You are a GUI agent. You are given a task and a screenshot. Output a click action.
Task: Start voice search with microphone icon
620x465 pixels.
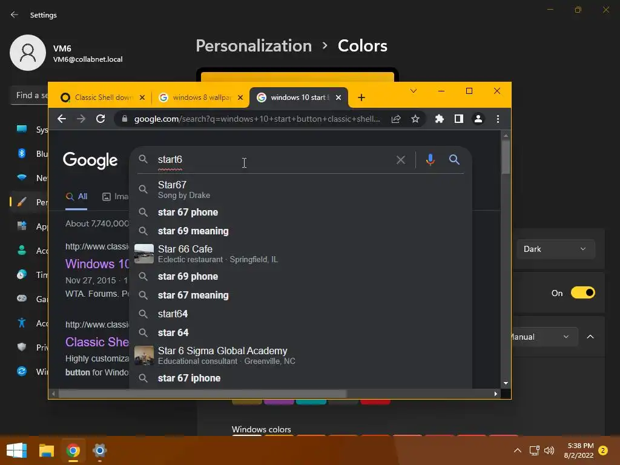pyautogui.click(x=430, y=159)
